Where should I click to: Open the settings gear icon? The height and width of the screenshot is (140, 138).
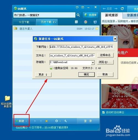click(57, 121)
